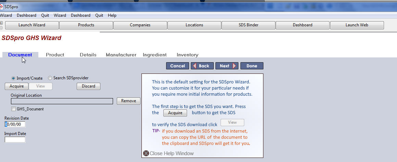
Task: Select the Search SDSprovider radio option
Action: coord(50,78)
